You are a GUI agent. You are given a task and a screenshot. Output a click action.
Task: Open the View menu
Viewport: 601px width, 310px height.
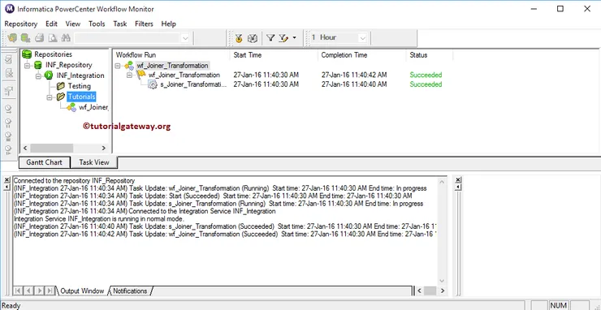click(73, 24)
